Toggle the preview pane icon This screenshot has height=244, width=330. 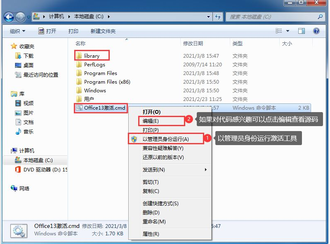[301, 30]
